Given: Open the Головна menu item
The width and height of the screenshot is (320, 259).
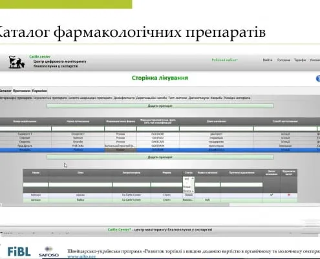Looking at the screenshot, I should [283, 60].
